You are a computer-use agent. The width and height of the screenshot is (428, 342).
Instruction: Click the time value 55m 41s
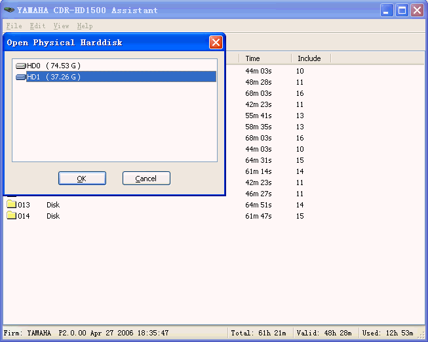[x=258, y=116]
